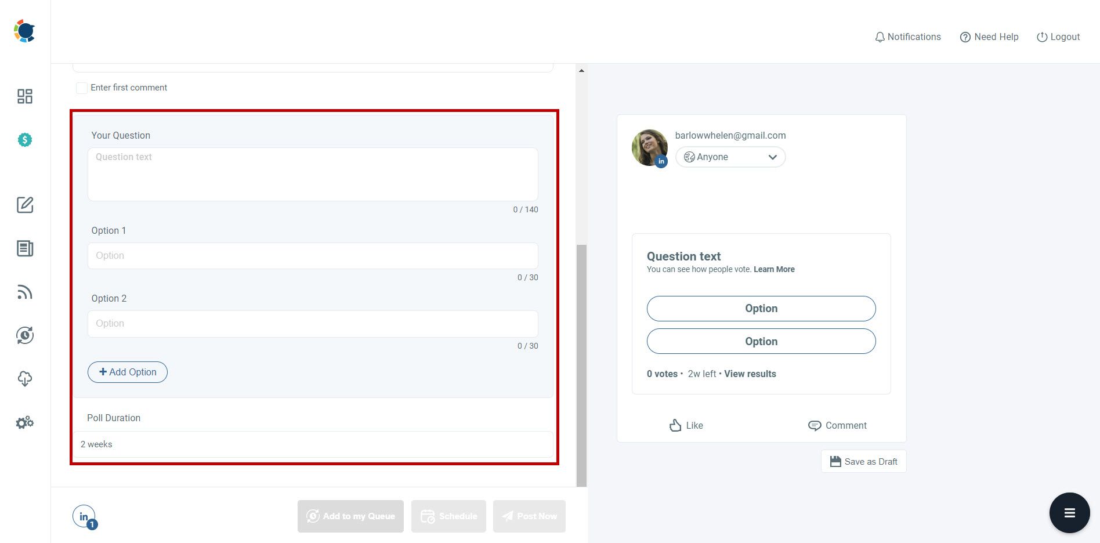Open the floating hamburger menu button
This screenshot has height=543, width=1100.
click(x=1069, y=512)
